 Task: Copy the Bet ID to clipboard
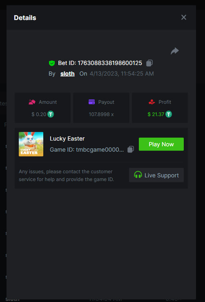149,63
